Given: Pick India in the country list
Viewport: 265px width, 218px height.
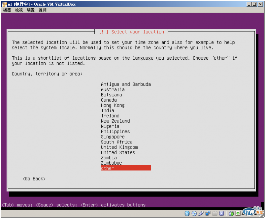Looking at the screenshot, I should (x=107, y=110).
